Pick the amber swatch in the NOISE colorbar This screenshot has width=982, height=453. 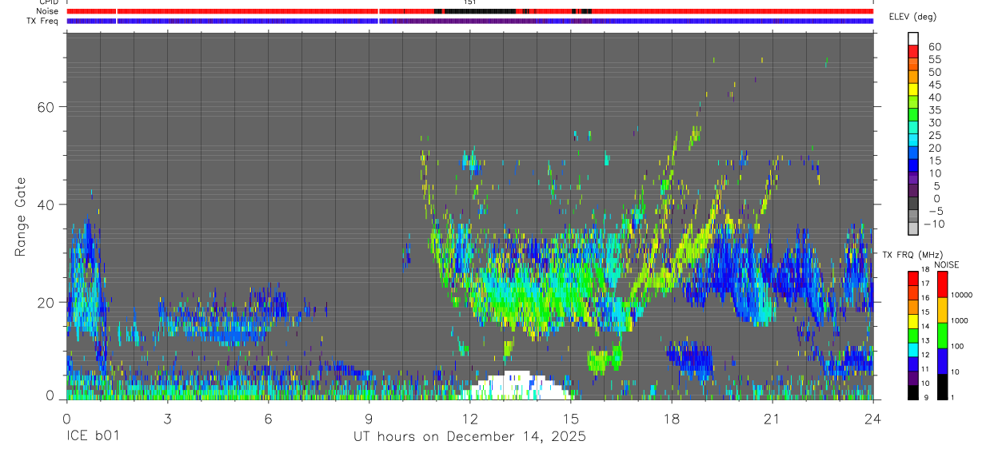pyautogui.click(x=942, y=309)
